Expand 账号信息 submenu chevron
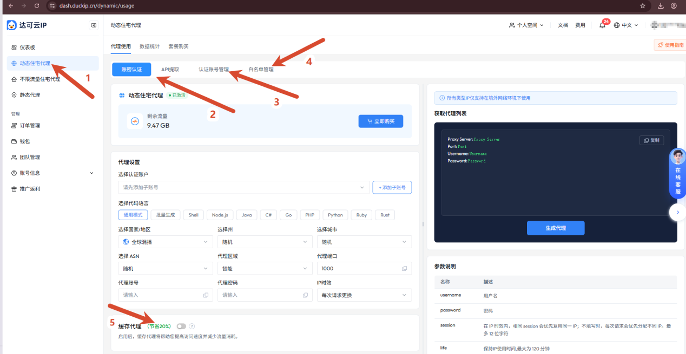The width and height of the screenshot is (686, 354). point(91,173)
